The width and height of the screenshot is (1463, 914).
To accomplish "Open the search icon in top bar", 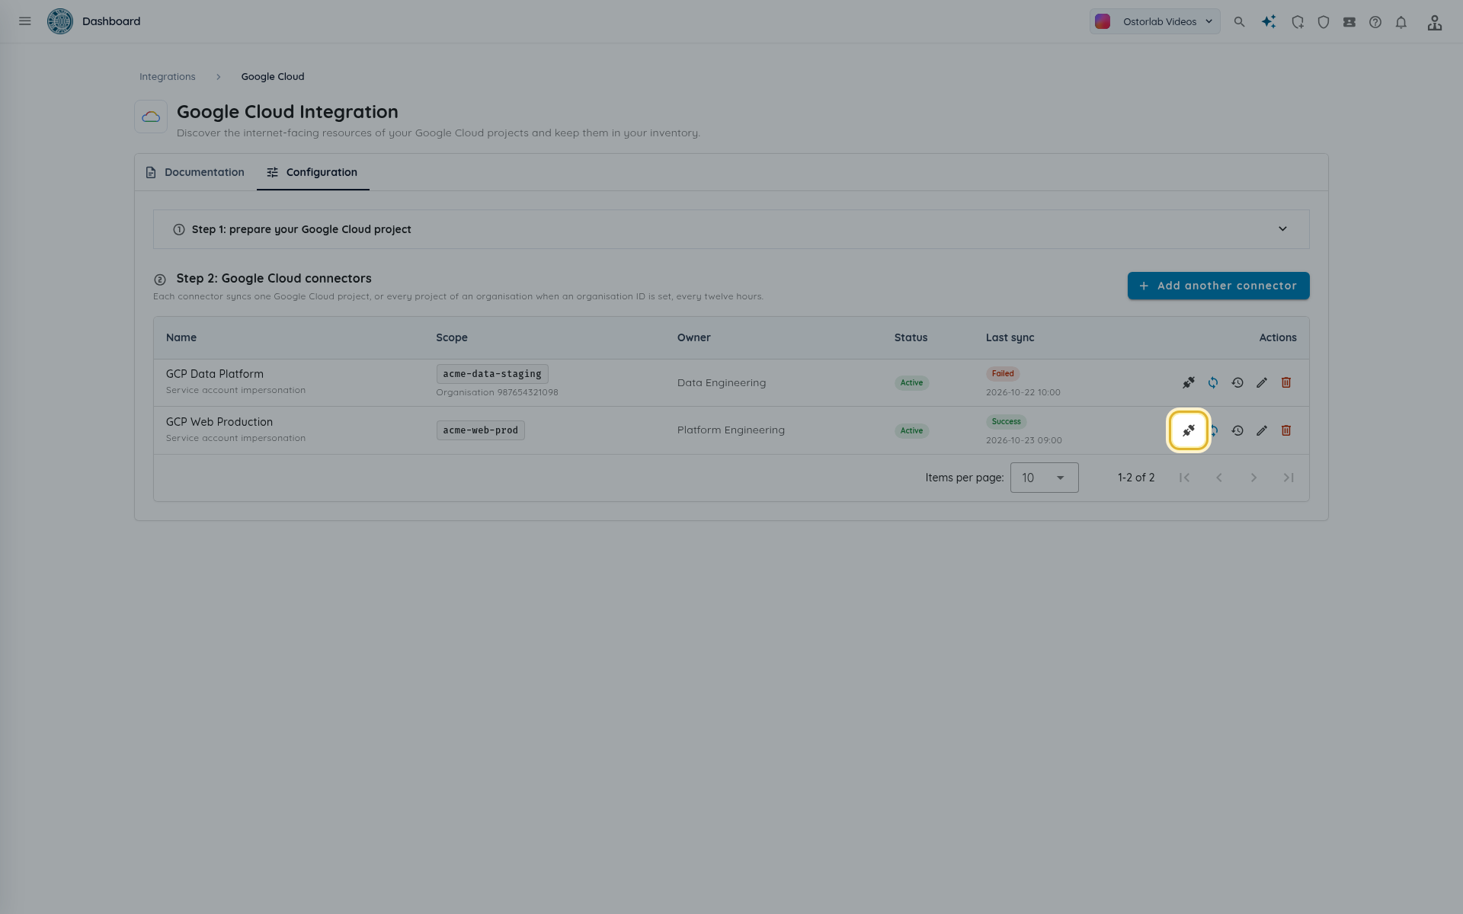I will point(1240,22).
